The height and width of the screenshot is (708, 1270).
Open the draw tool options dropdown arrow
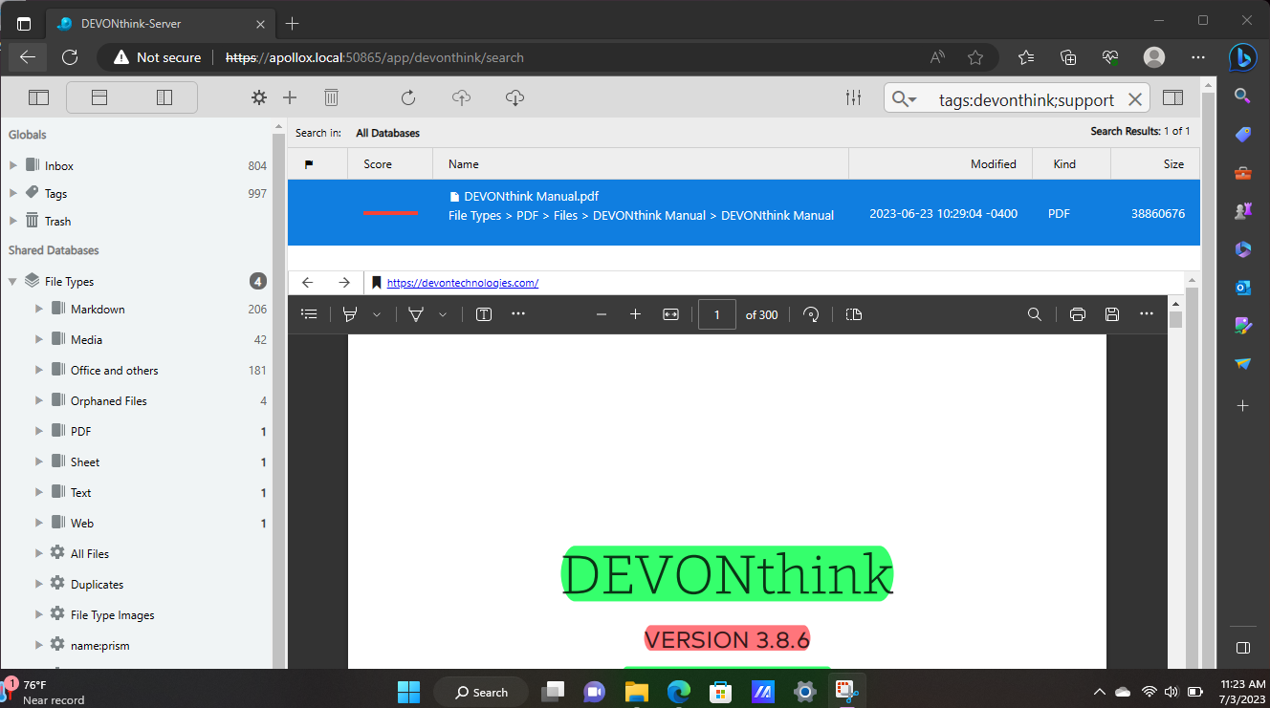[443, 314]
